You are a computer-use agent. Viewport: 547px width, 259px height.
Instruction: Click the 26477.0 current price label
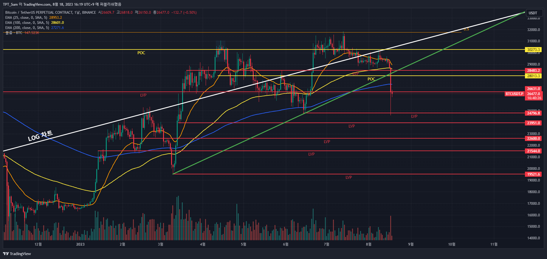(534, 94)
